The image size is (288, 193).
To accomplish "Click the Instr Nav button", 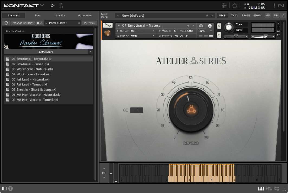I will click(89, 23).
